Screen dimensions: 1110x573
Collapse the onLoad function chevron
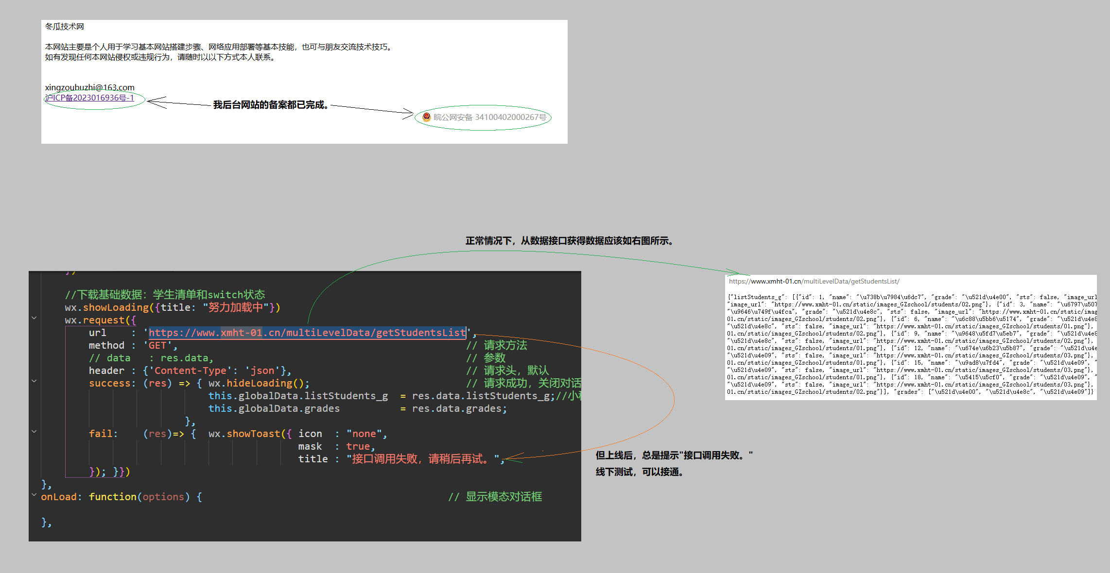tap(34, 495)
